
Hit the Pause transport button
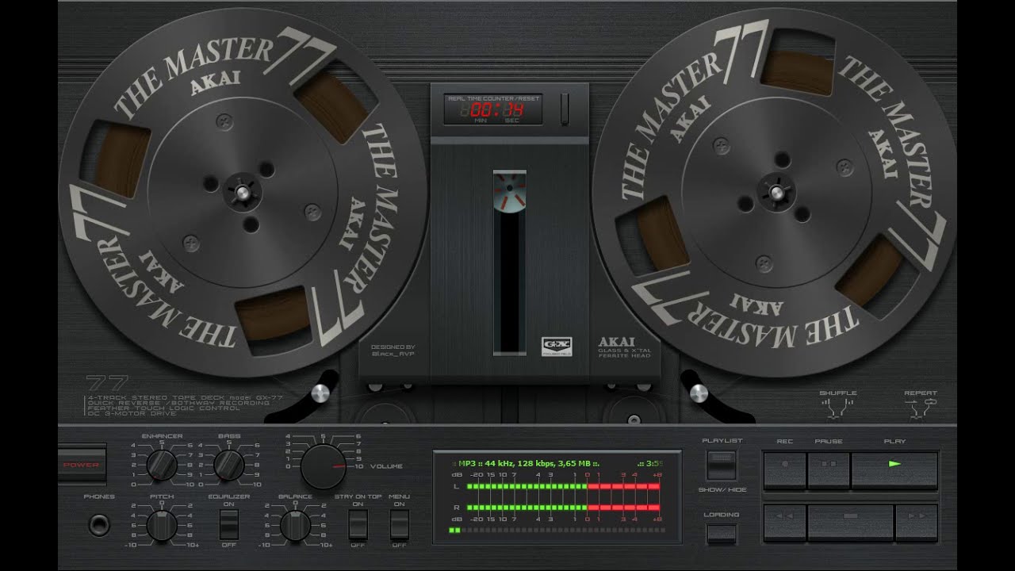pyautogui.click(x=829, y=469)
